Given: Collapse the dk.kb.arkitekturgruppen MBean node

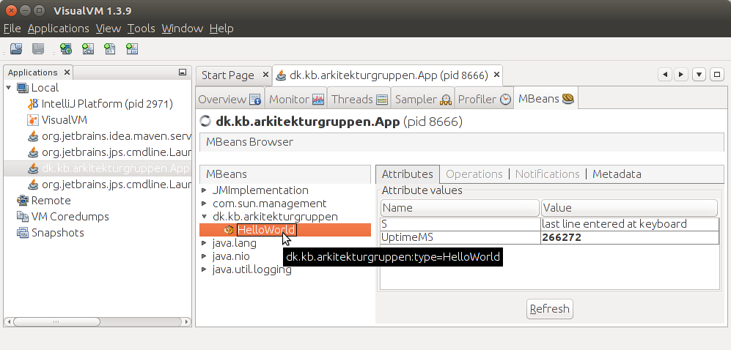Looking at the screenshot, I should tap(204, 217).
